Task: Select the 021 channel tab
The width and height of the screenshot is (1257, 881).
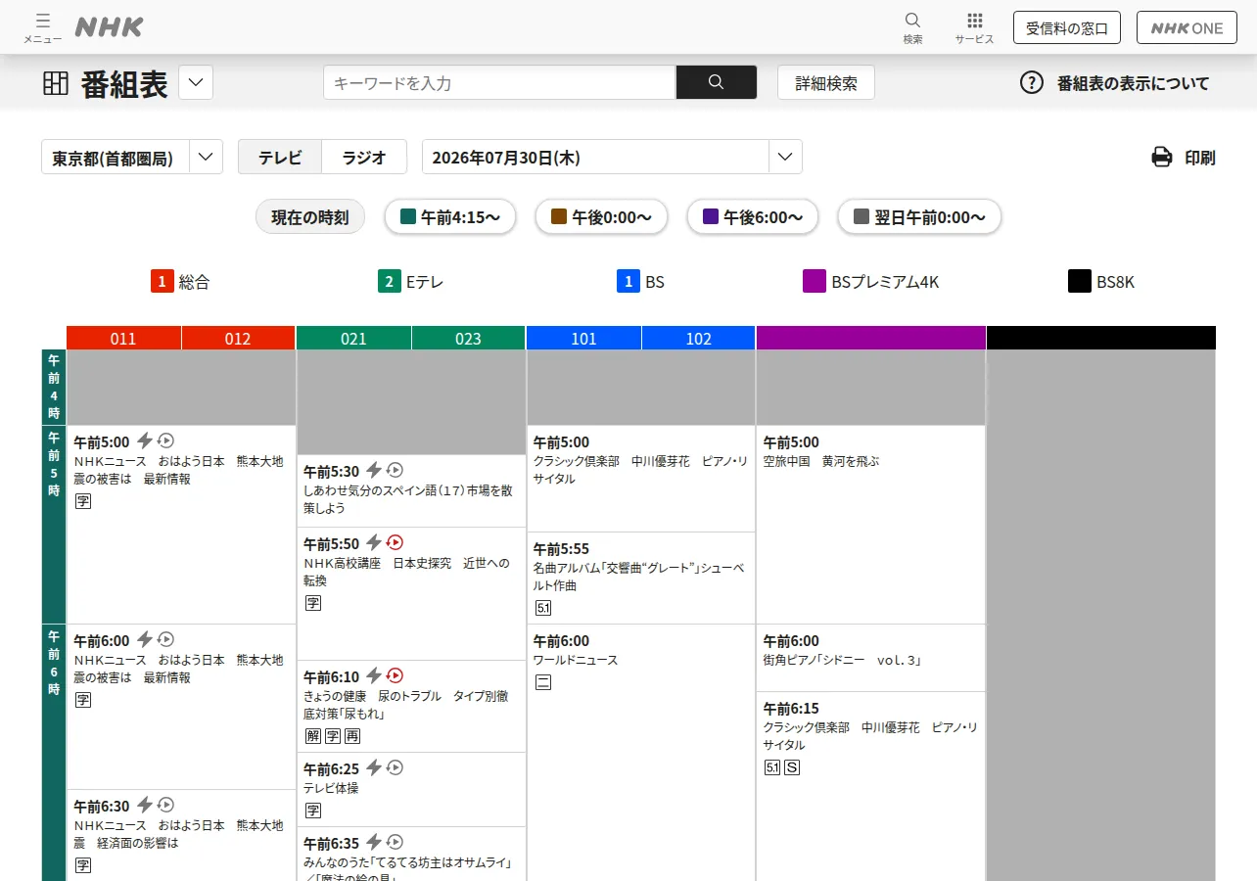Action: click(353, 339)
